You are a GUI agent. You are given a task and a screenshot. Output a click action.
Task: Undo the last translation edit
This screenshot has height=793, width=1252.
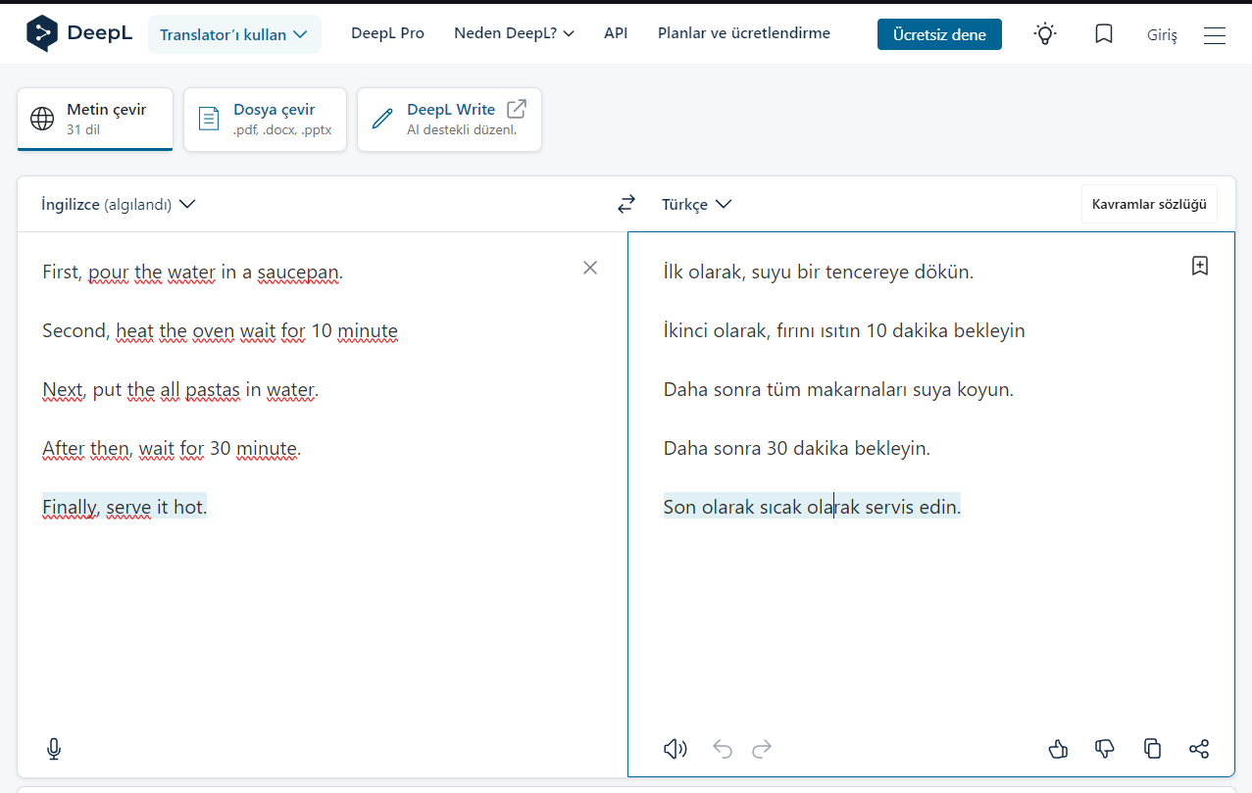[x=723, y=750]
